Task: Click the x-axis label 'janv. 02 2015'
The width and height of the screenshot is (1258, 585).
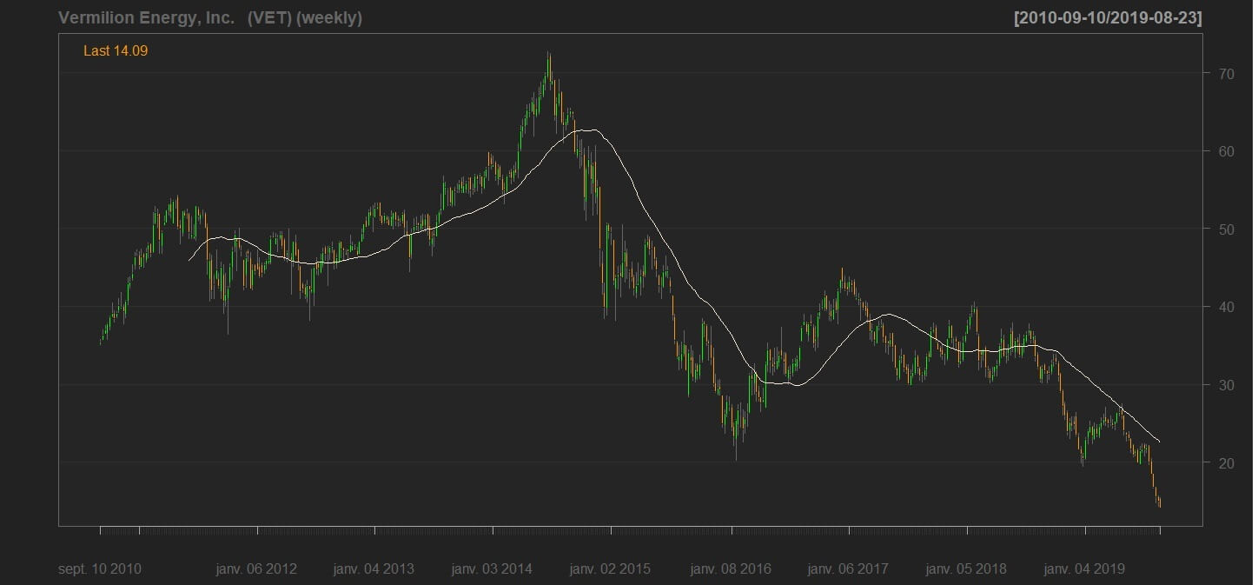Action: [x=610, y=569]
